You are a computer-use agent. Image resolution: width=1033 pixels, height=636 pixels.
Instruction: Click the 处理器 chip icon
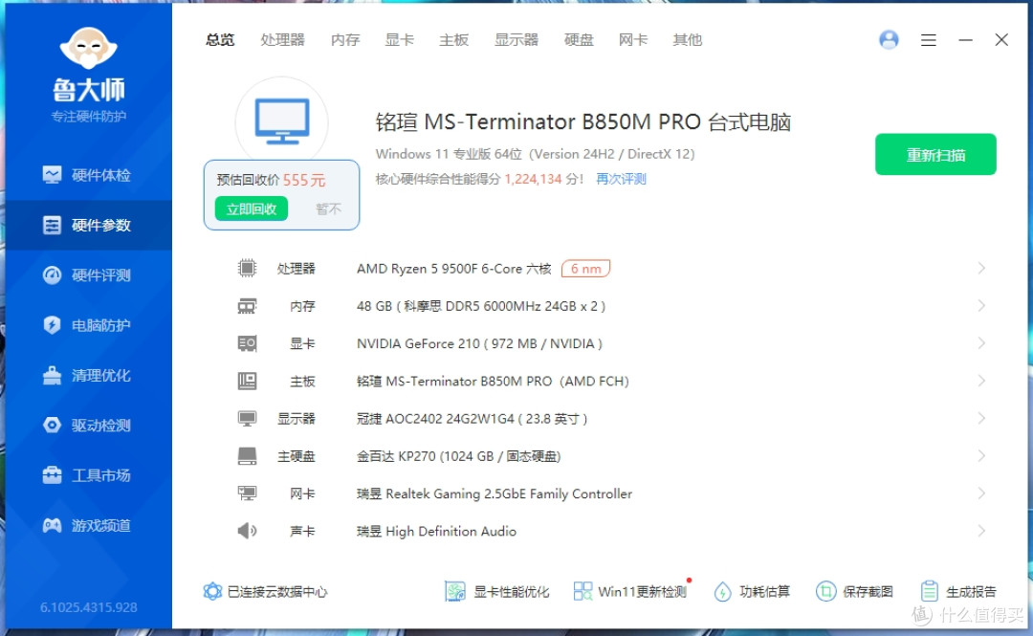(x=247, y=268)
